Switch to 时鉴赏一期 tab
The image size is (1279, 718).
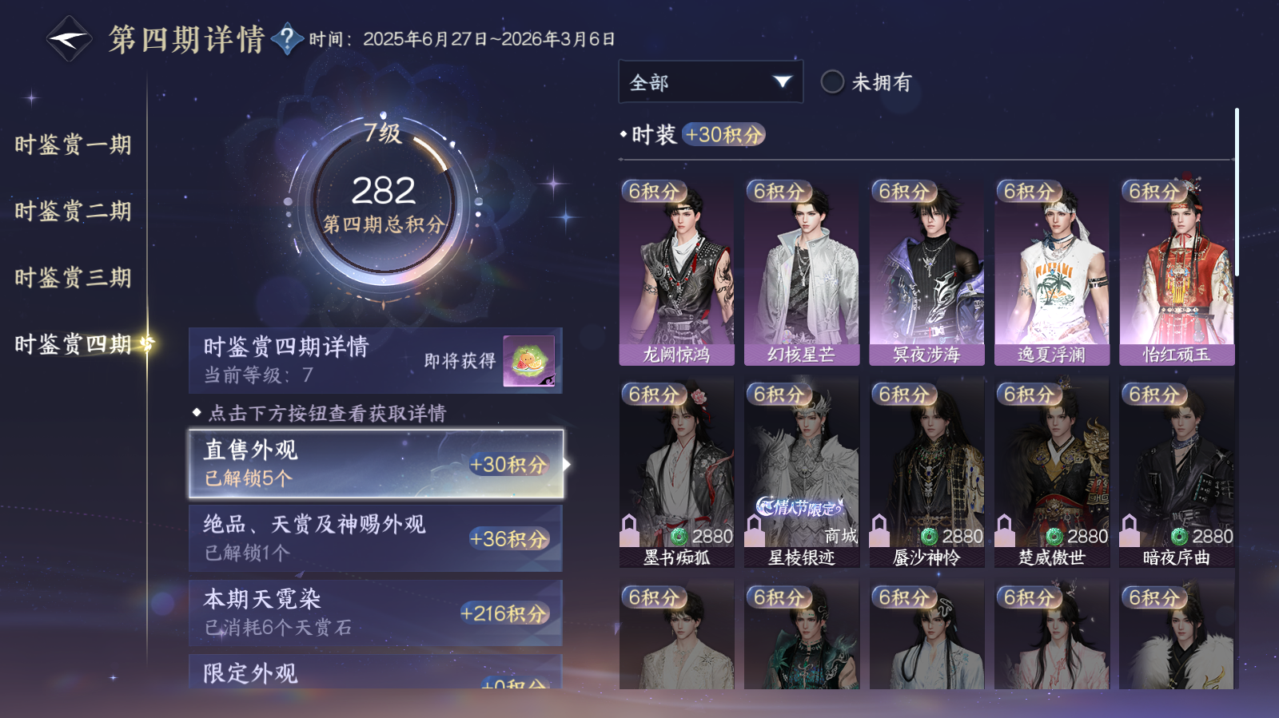[73, 145]
